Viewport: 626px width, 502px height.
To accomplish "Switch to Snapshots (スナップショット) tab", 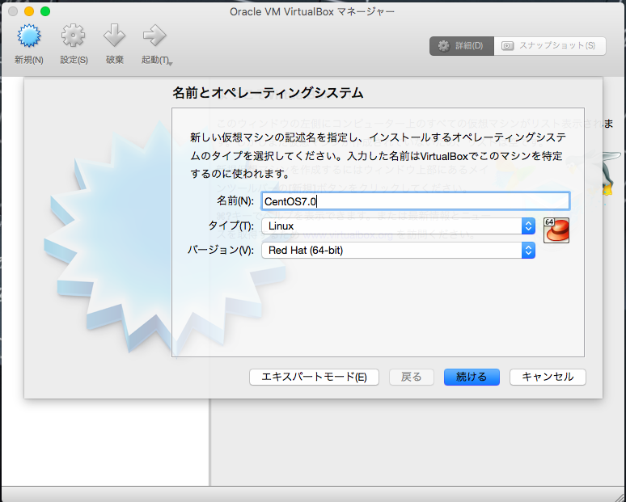I will (550, 46).
